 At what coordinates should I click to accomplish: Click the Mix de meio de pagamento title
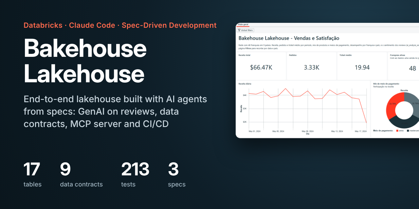(x=386, y=84)
